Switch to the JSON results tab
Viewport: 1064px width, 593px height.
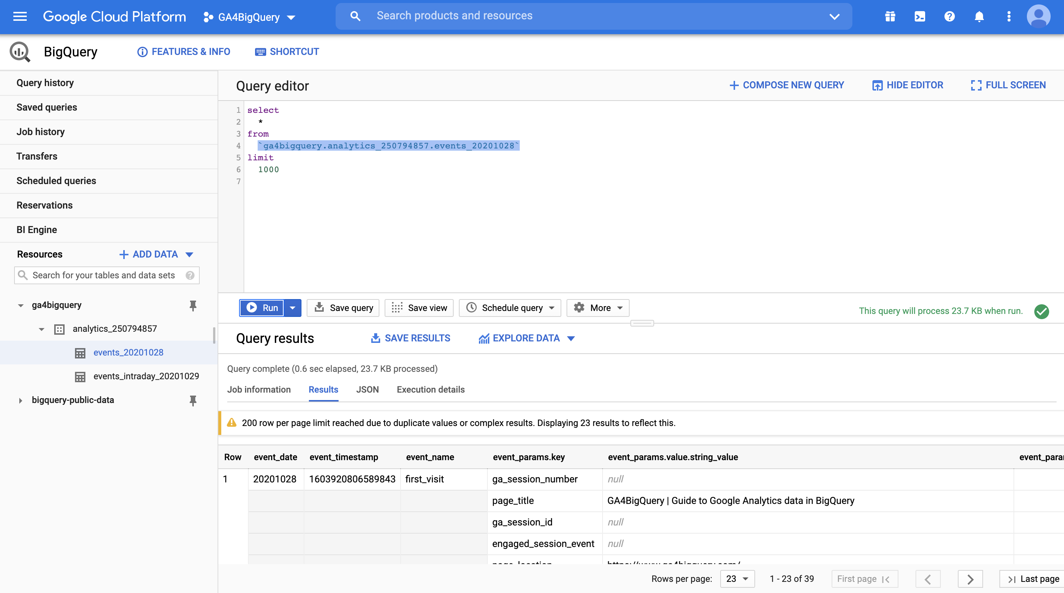(x=367, y=389)
